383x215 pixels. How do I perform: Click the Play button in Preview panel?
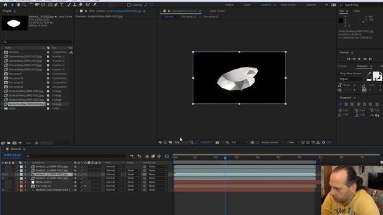(359, 59)
